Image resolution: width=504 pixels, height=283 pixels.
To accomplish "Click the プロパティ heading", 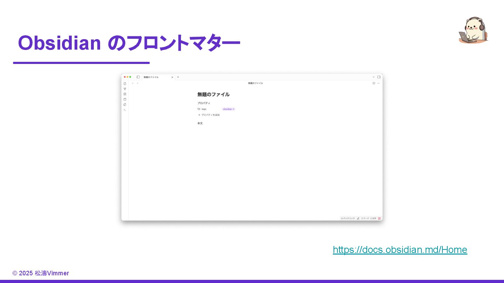I will click(x=204, y=103).
